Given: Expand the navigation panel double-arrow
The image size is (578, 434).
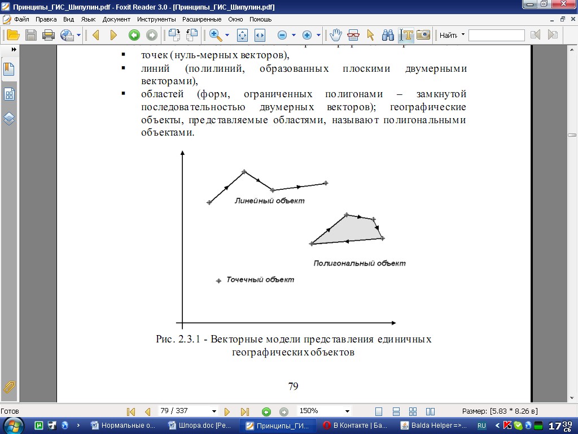Looking at the screenshot, I should (14, 50).
